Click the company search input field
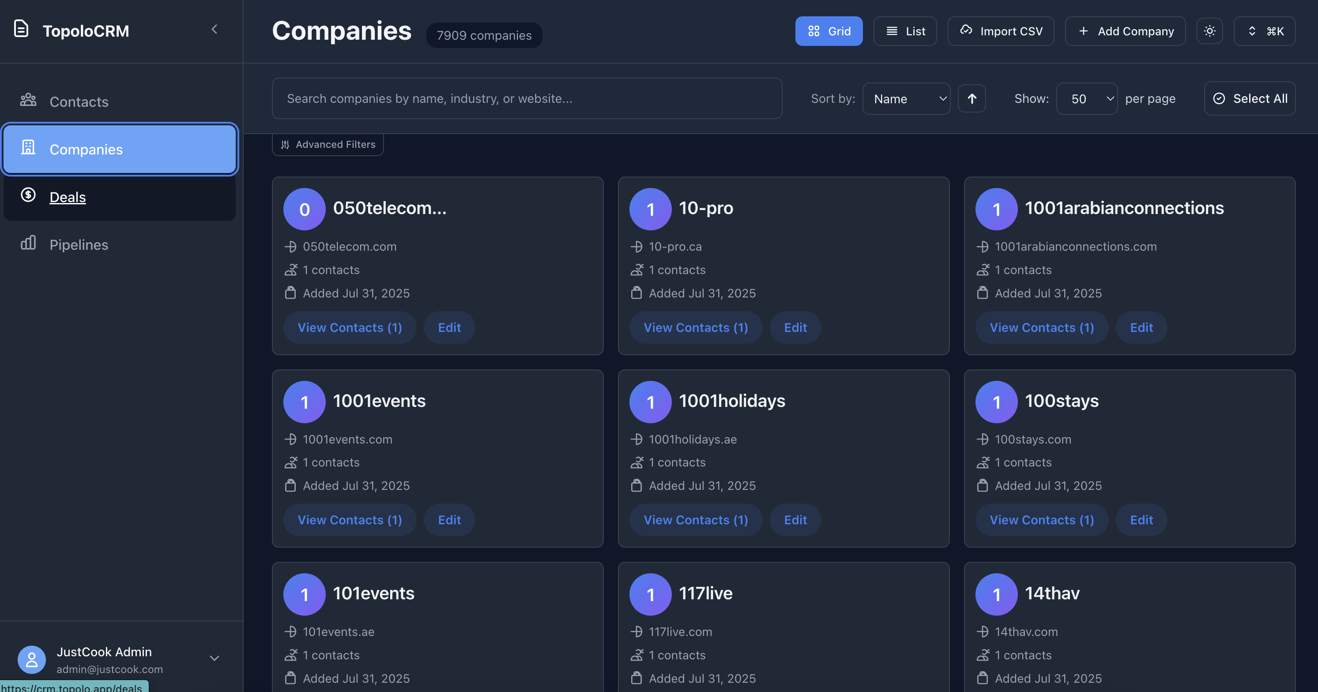Viewport: 1318px width, 692px height. [527, 98]
